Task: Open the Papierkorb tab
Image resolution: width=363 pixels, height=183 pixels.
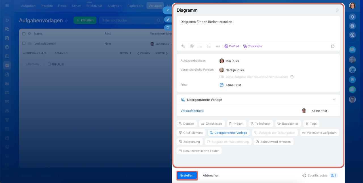Action: tap(136, 6)
